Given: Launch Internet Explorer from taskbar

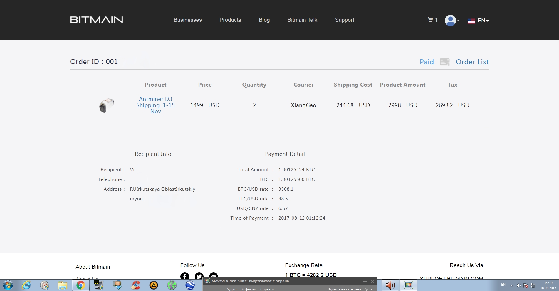Looking at the screenshot, I should 26,285.
